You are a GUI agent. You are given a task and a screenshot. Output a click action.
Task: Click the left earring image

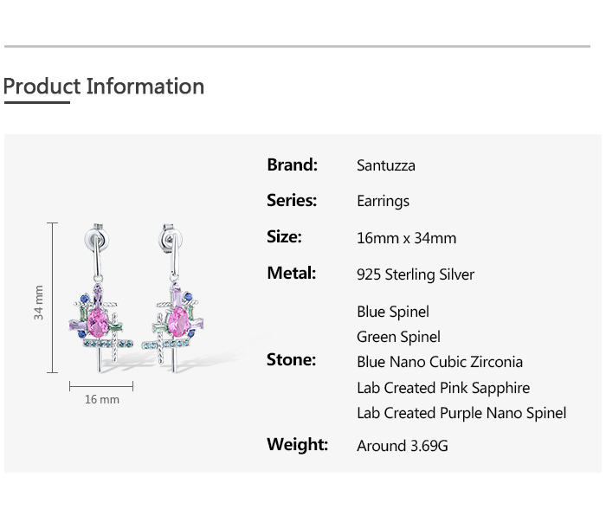(x=103, y=303)
